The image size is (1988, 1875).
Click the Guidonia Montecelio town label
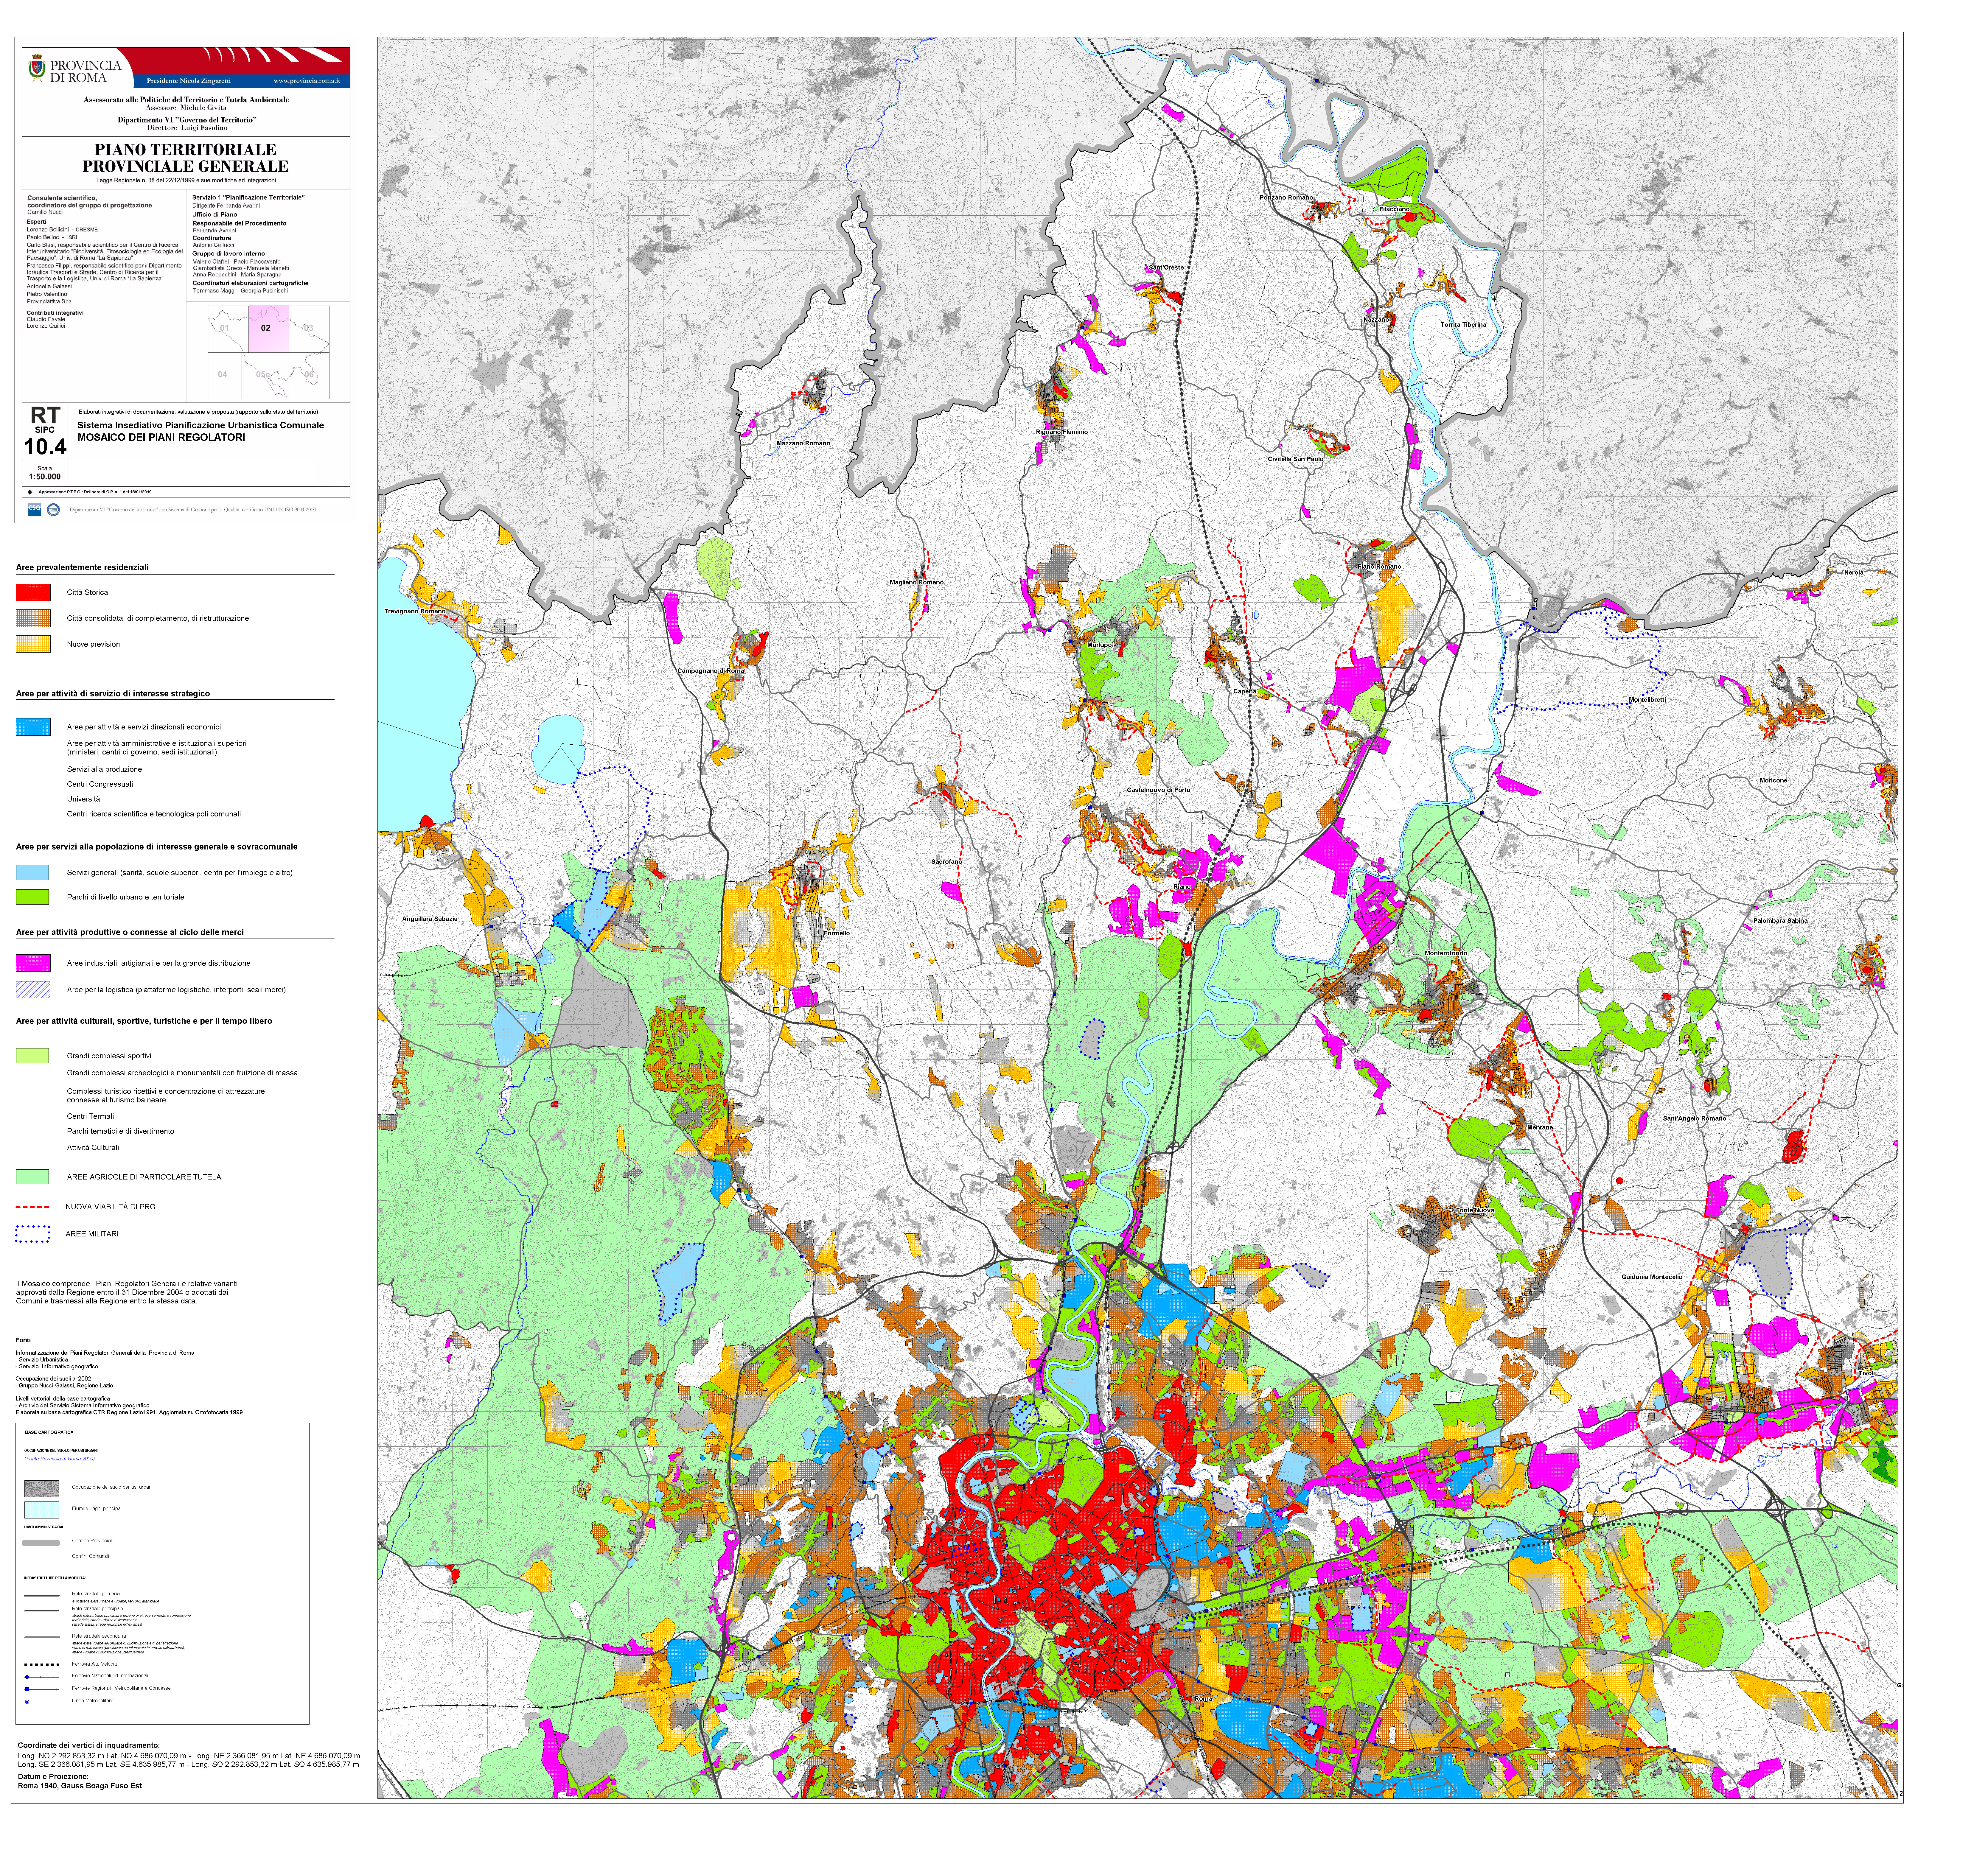[1652, 1277]
